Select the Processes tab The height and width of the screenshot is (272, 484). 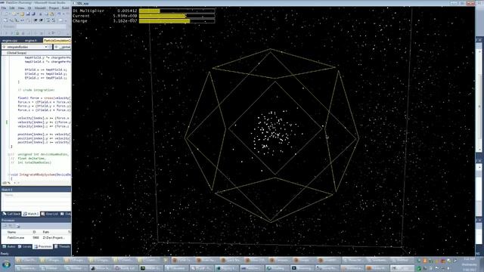(43, 246)
